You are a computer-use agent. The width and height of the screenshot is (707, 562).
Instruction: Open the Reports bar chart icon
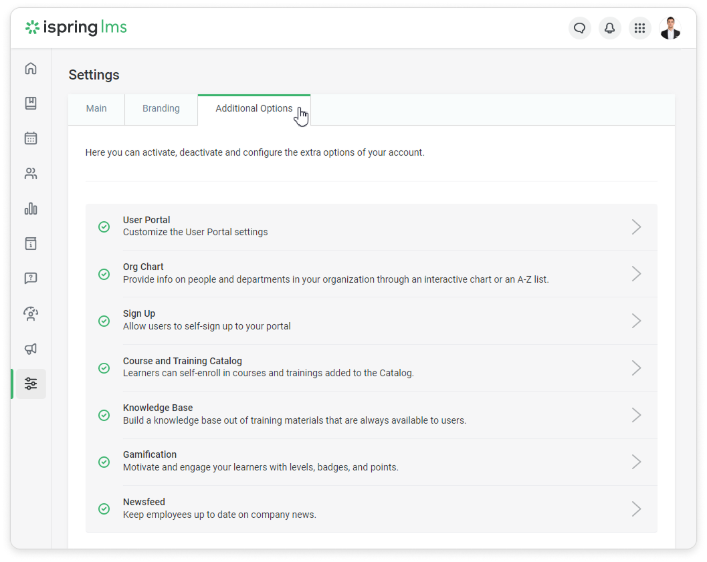[31, 208]
